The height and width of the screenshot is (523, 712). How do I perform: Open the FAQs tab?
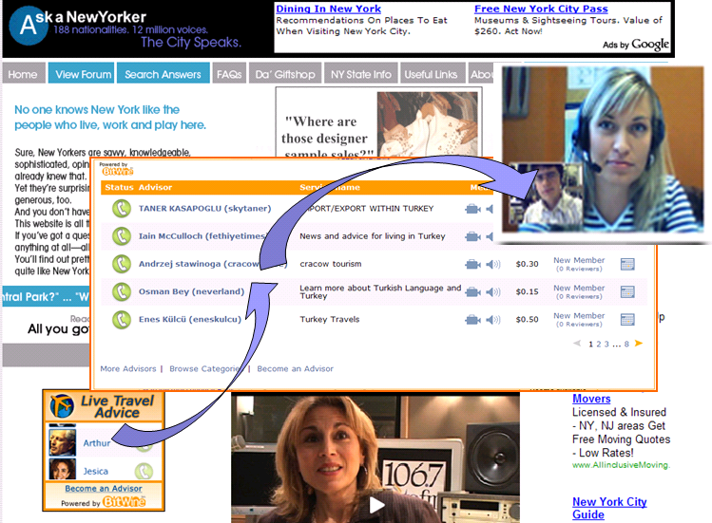point(229,74)
